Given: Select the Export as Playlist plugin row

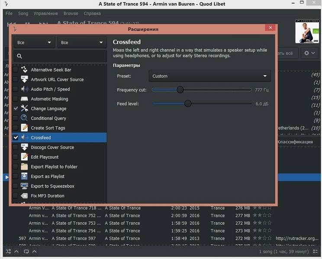Looking at the screenshot, I should pyautogui.click(x=59, y=176).
